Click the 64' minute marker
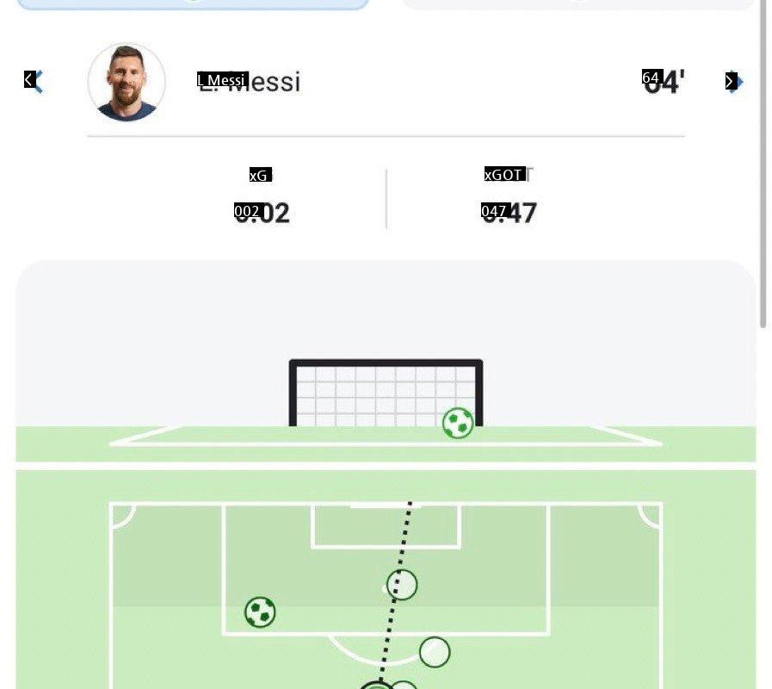Viewport: 772px width, 689px height. 664,82
